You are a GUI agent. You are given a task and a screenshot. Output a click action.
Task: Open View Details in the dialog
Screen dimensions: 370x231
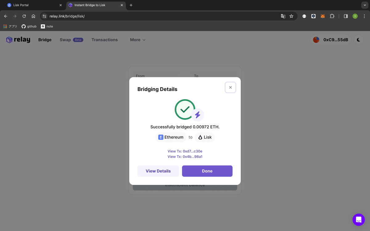pos(158,171)
